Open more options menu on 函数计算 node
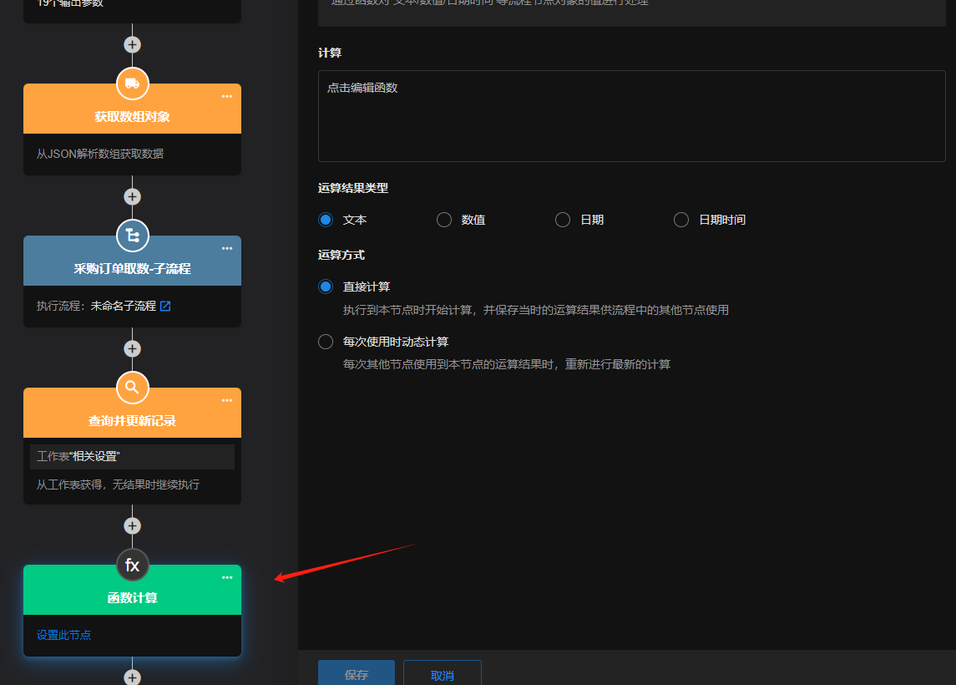 pos(227,578)
